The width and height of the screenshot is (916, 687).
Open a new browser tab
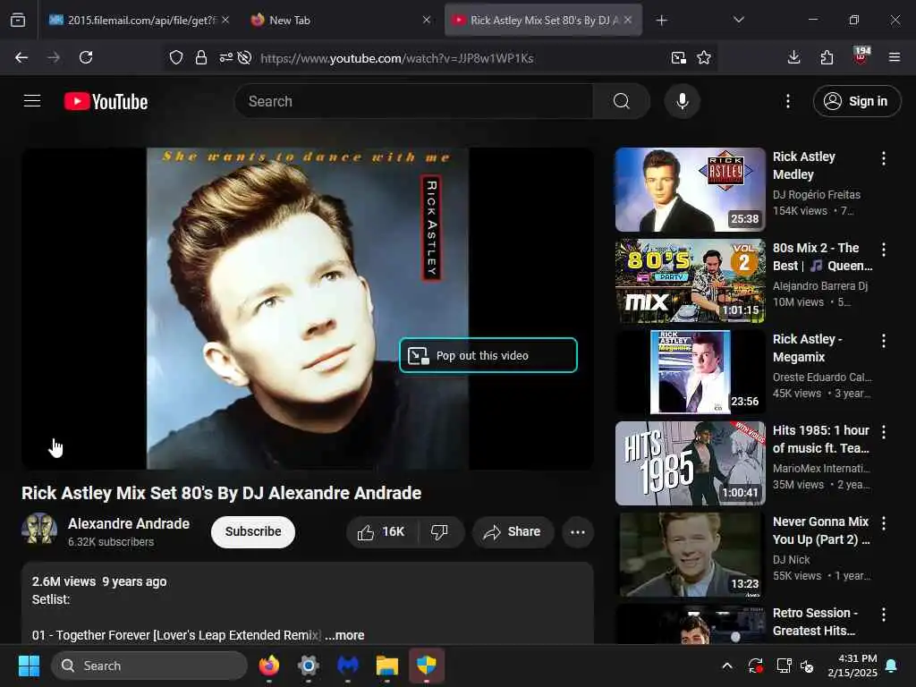tap(661, 21)
